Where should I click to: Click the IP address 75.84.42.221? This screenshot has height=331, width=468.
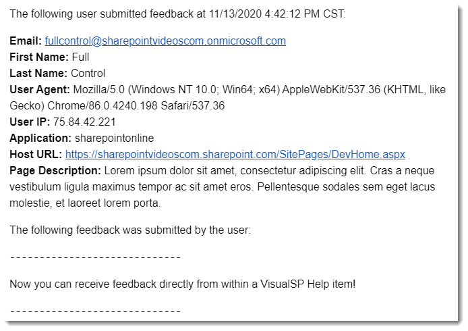coord(84,122)
